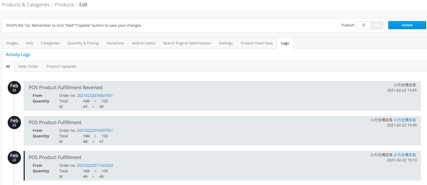This screenshot has height=185, width=427.
Task: Open order link 20210222071323262
Action: point(95,165)
